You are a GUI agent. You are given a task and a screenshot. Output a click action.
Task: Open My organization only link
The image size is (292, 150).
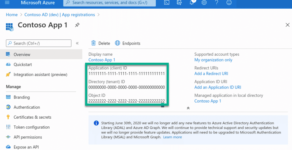point(213,60)
